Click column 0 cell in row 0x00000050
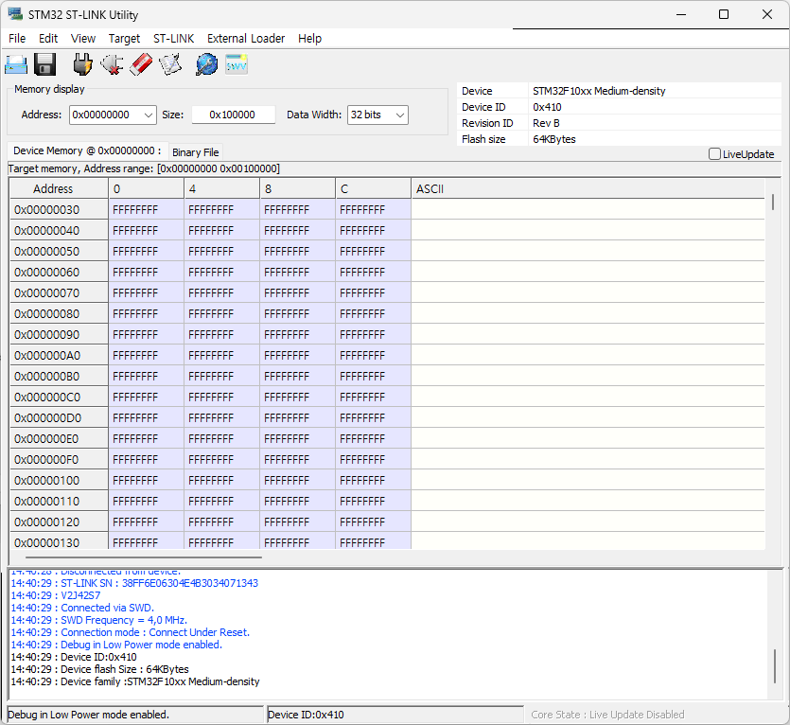This screenshot has height=725, width=790. tap(146, 251)
